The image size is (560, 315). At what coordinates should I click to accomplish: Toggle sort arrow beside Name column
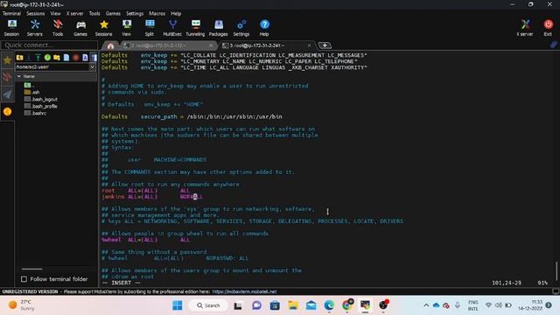pos(19,76)
